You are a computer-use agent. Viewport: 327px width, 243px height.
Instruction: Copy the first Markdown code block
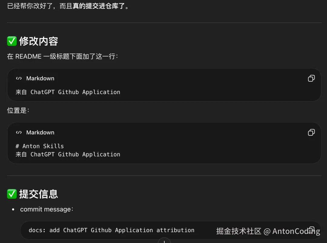(311, 78)
